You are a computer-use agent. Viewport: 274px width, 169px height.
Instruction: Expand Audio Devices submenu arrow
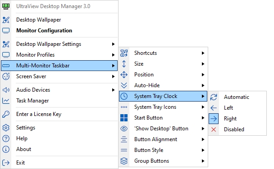(x=113, y=90)
